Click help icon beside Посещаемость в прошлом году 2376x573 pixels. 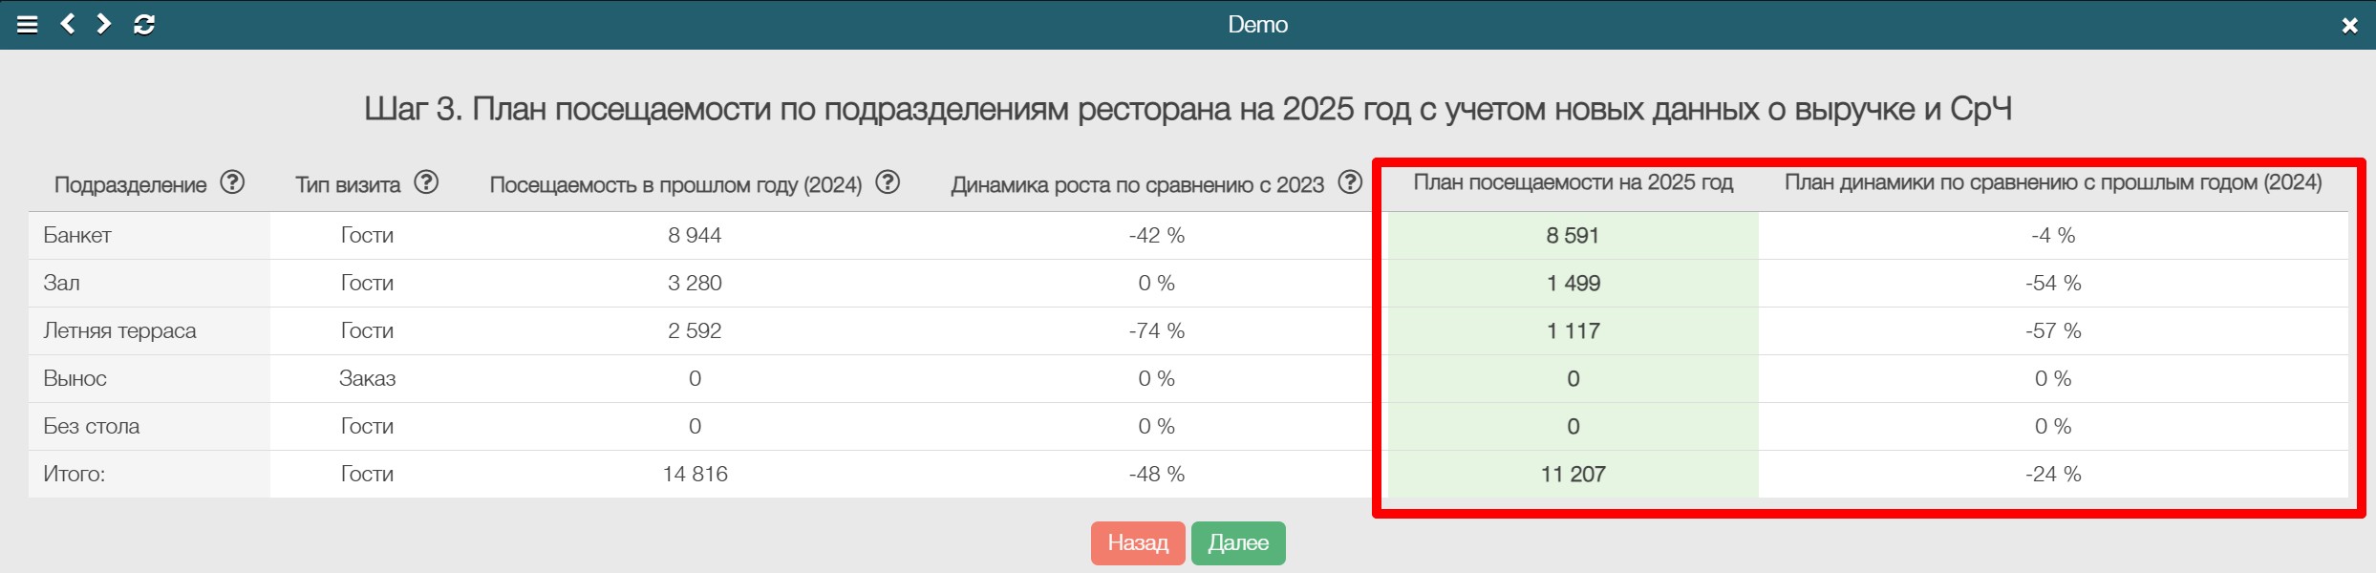(888, 182)
